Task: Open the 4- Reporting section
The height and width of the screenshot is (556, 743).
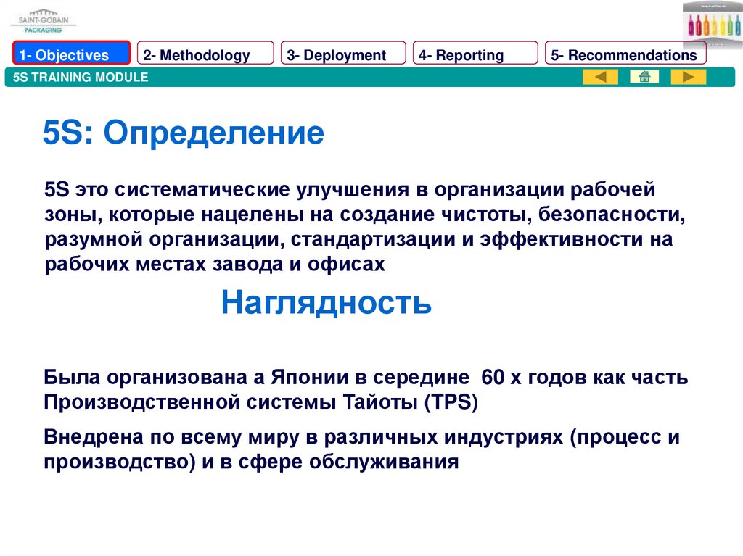Action: [475, 55]
